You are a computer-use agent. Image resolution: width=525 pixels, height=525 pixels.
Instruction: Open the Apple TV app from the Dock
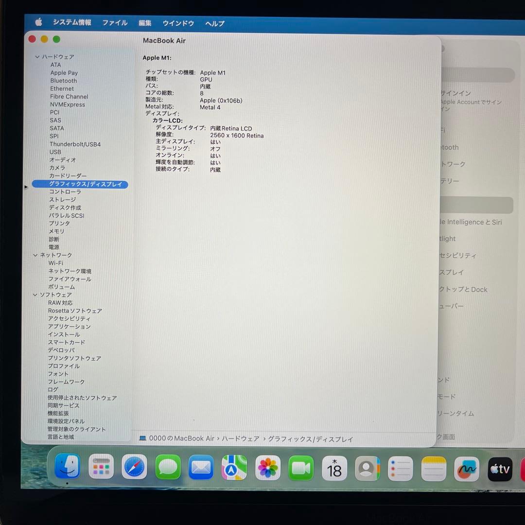coord(499,468)
